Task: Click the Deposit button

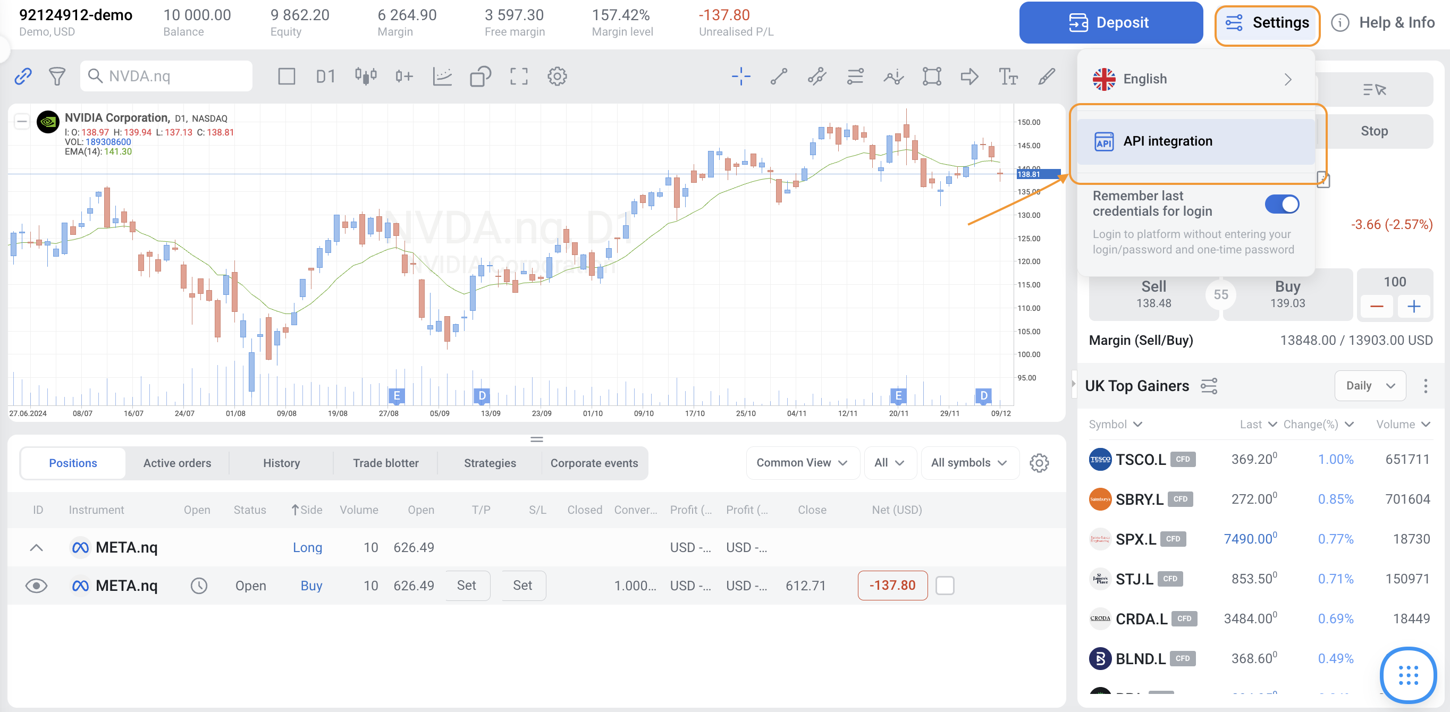Action: (1110, 22)
